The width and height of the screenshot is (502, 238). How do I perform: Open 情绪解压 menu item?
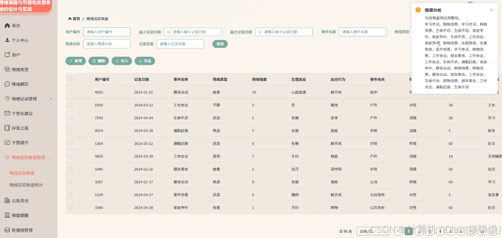point(20,84)
